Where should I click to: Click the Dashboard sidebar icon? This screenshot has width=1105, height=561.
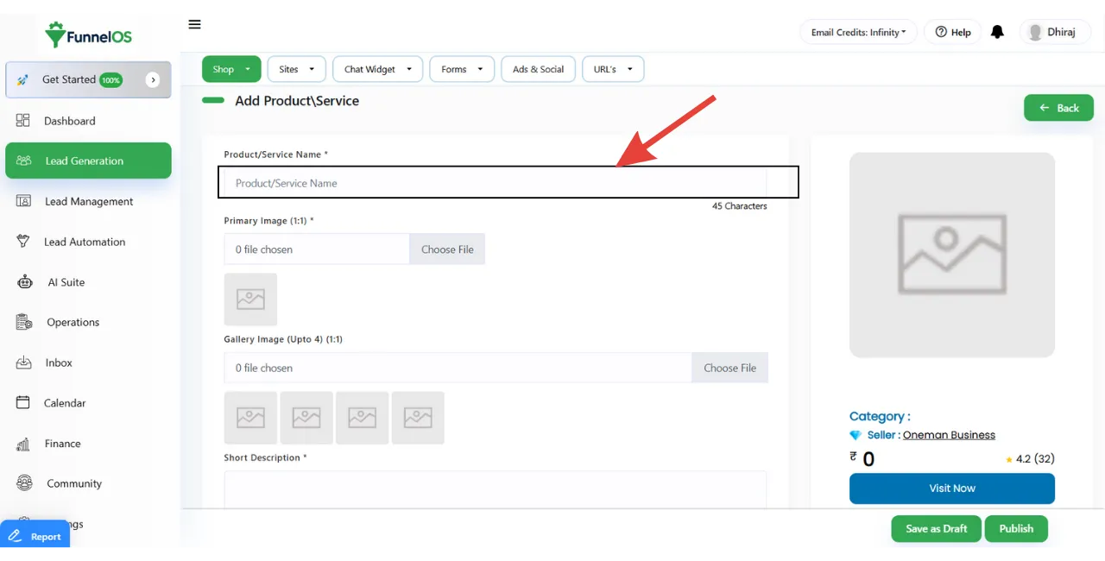click(23, 121)
